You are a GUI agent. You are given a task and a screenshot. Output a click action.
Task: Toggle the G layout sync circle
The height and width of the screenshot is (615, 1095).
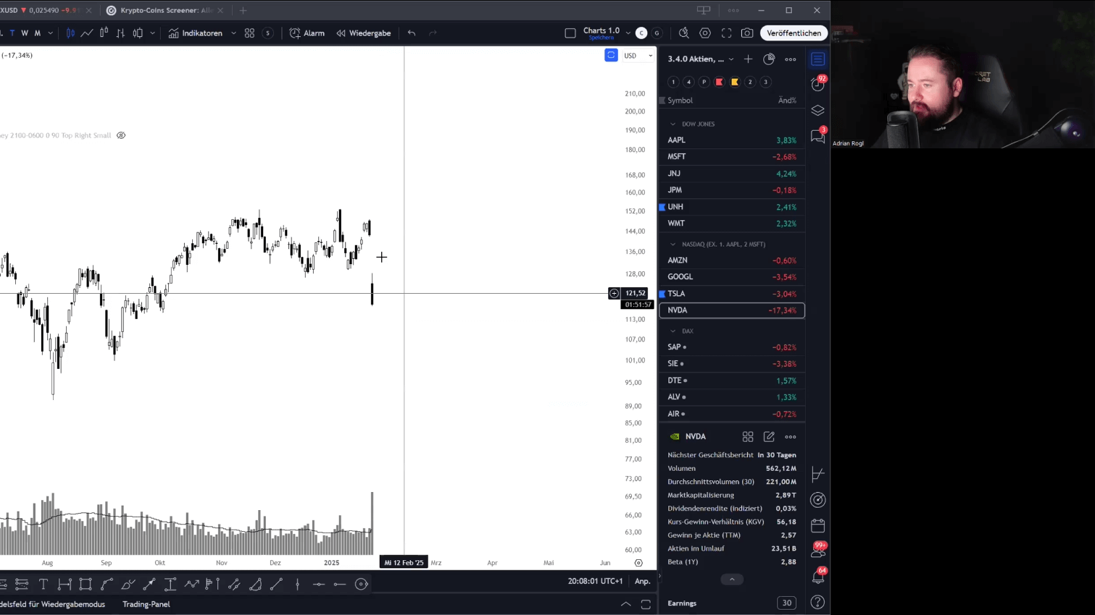click(657, 33)
